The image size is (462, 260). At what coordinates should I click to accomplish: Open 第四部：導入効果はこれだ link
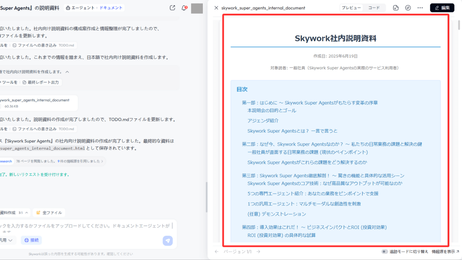pyautogui.click(x=314, y=227)
